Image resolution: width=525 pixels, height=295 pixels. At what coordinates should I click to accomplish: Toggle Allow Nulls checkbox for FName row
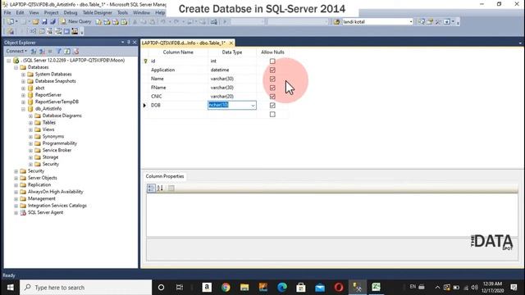click(x=272, y=88)
